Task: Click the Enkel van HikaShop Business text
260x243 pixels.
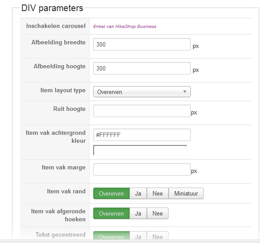Action: pos(125,27)
